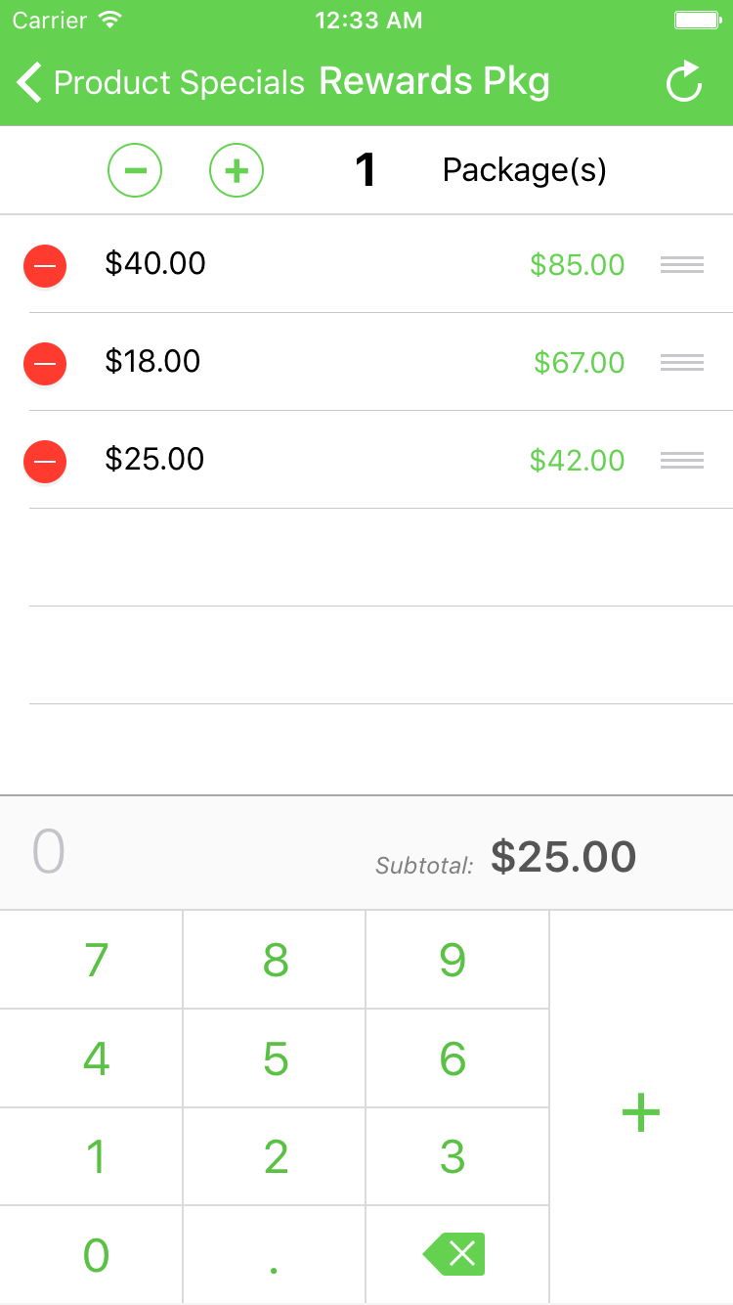Delete the $25.00 row
733x1305 pixels.
[45, 461]
